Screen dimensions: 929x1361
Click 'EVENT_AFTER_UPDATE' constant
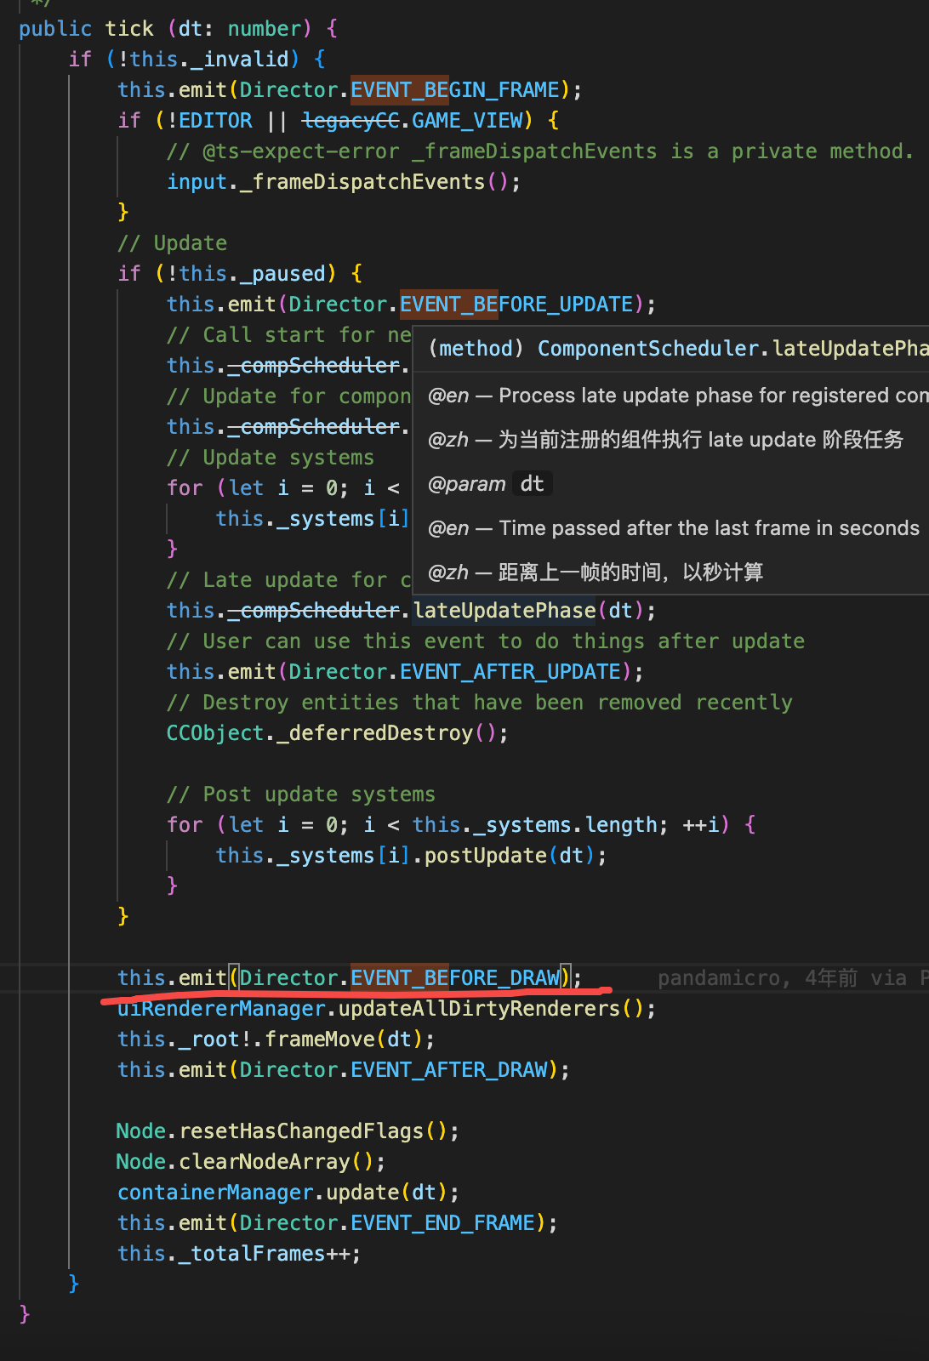(x=510, y=672)
